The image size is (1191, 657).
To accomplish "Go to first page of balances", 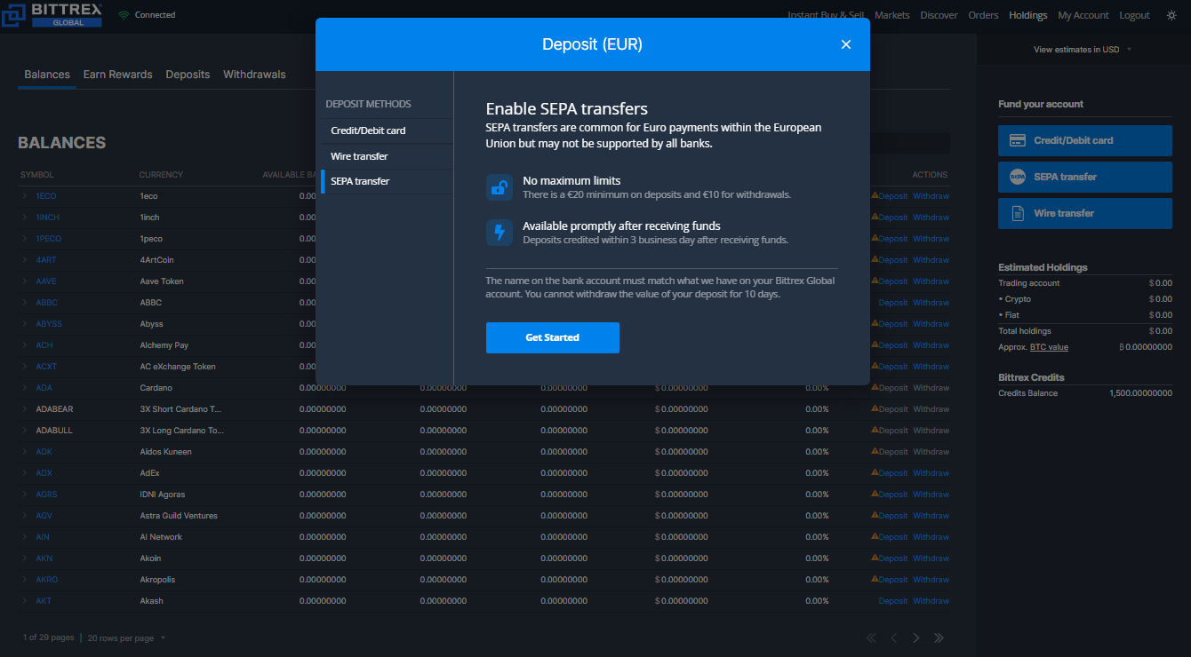I will pyautogui.click(x=871, y=637).
